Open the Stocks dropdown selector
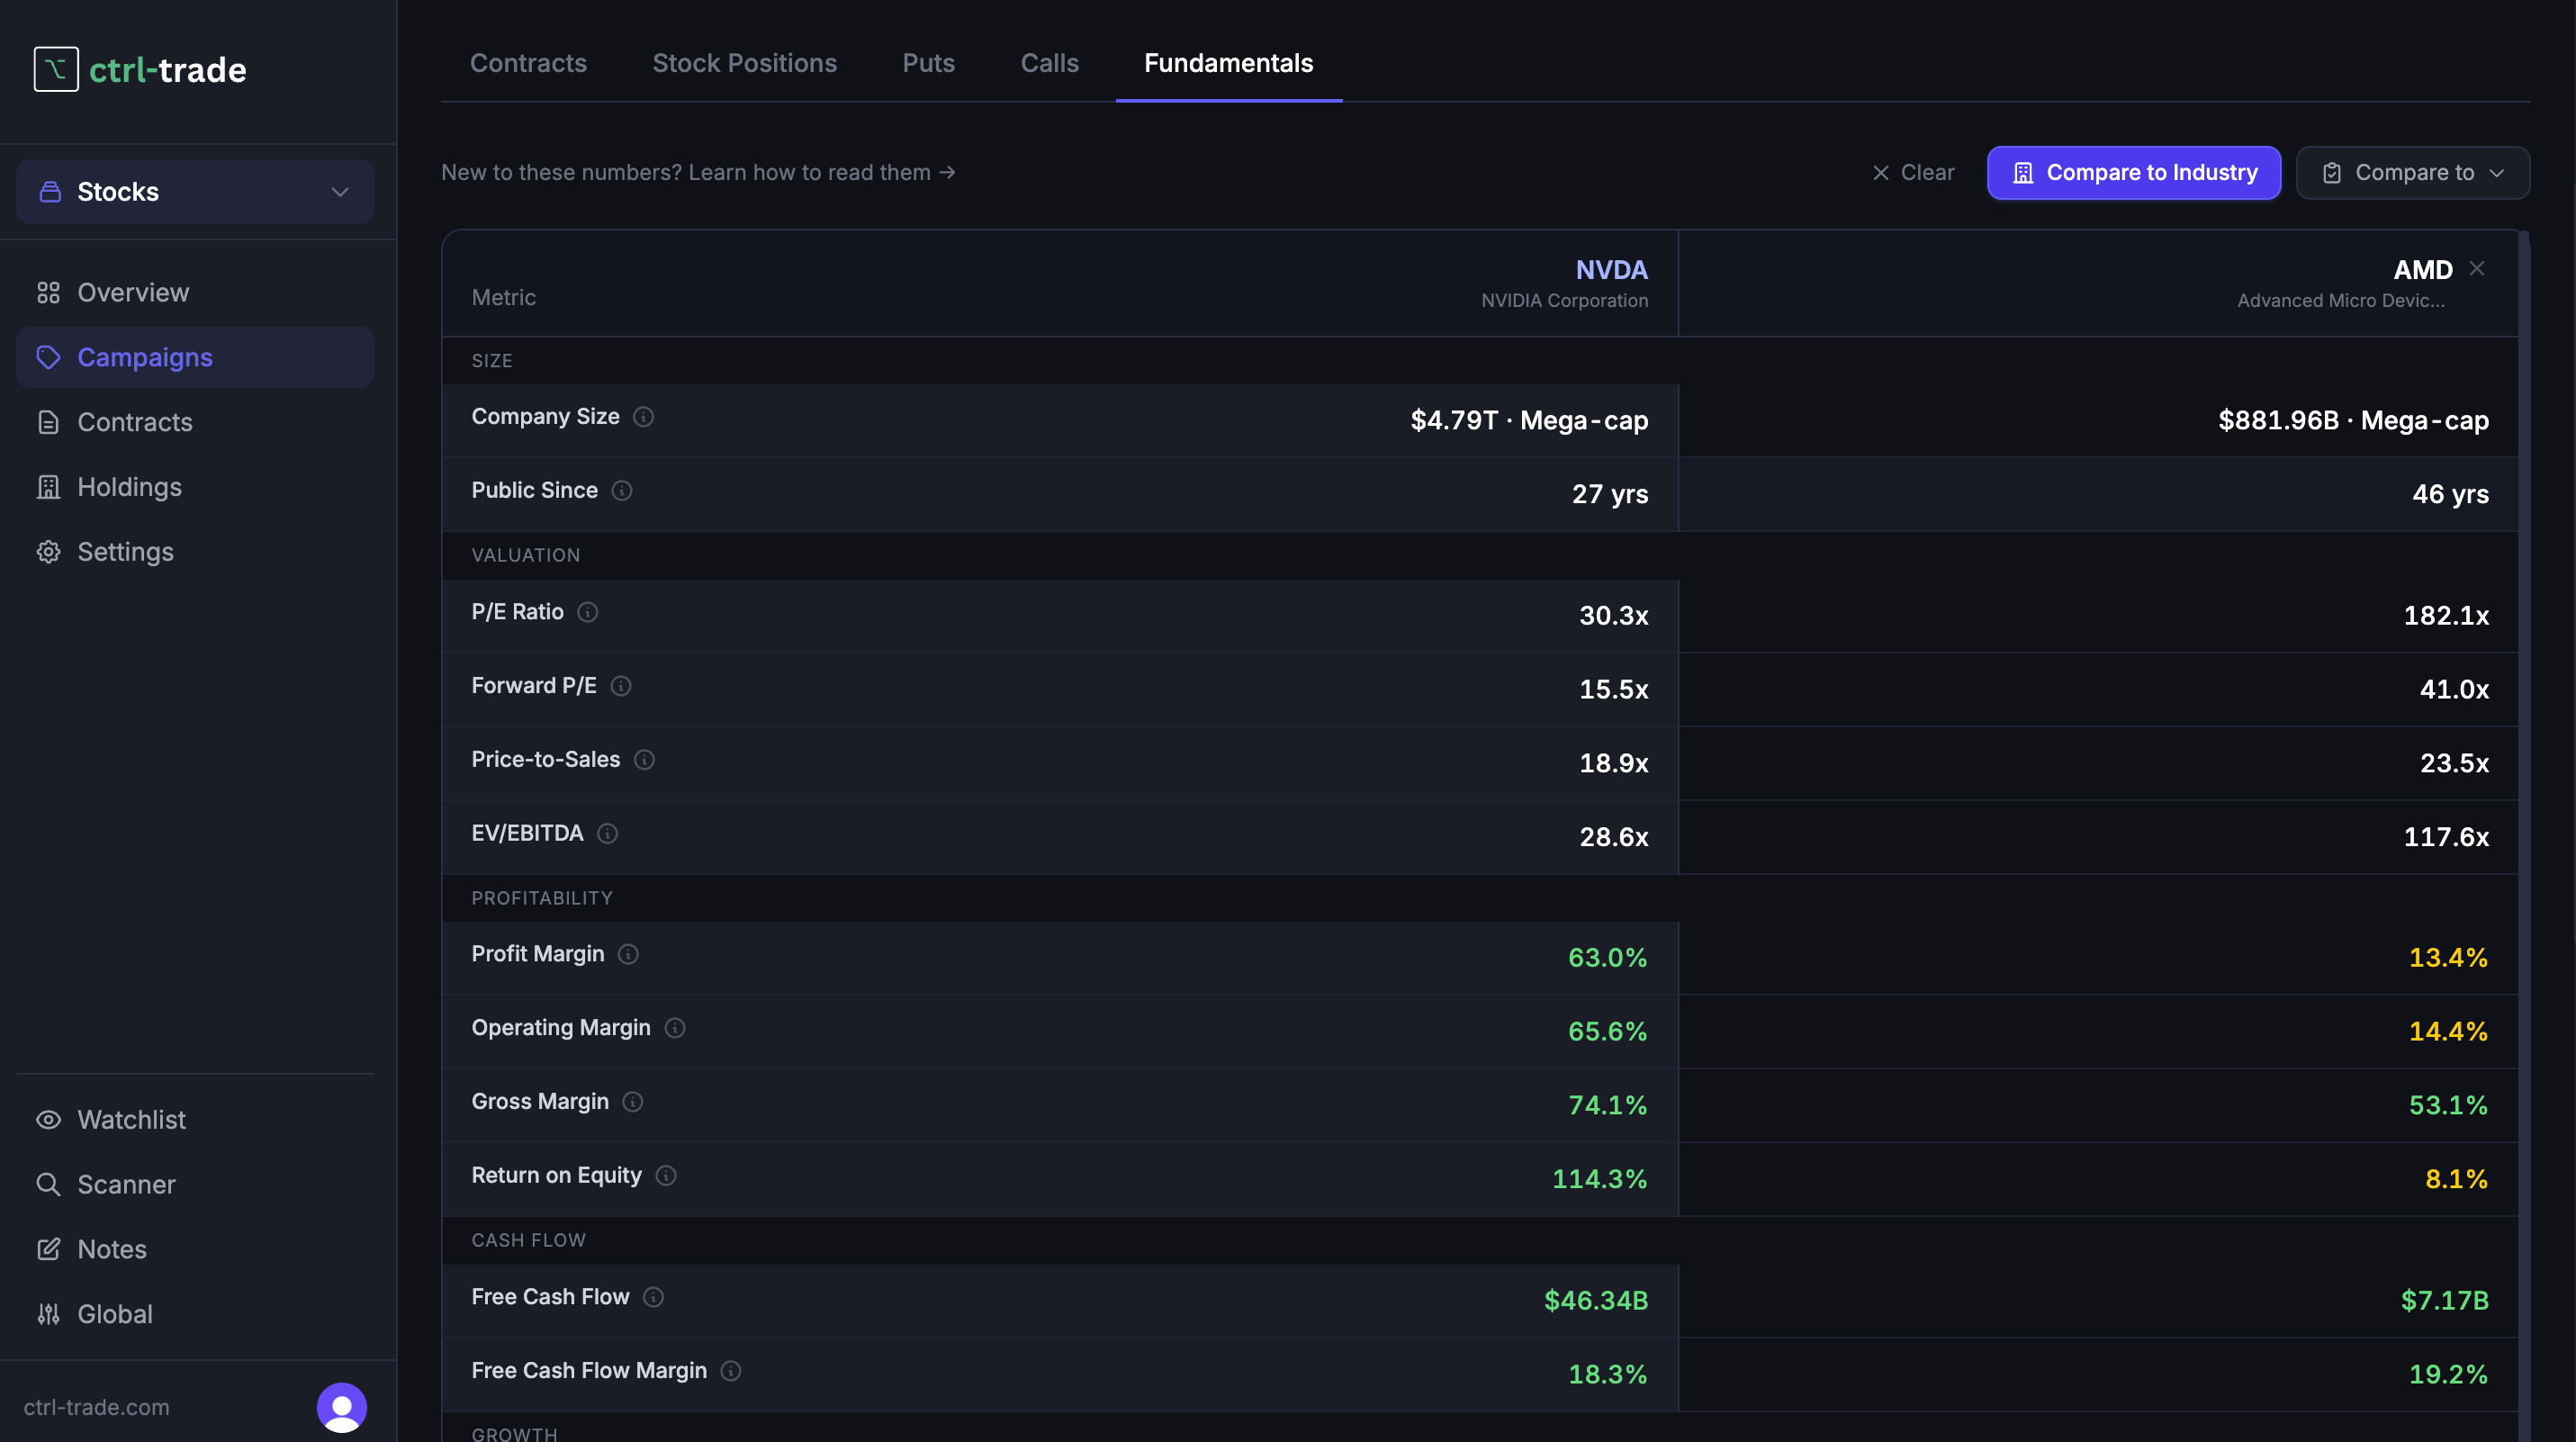Viewport: 2576px width, 1442px height. tap(195, 191)
